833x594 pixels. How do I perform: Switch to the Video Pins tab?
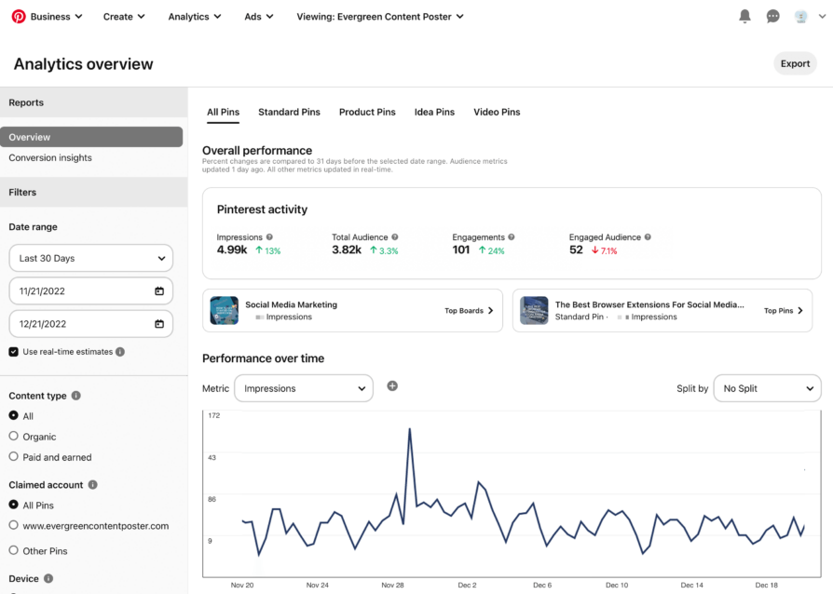pos(497,112)
